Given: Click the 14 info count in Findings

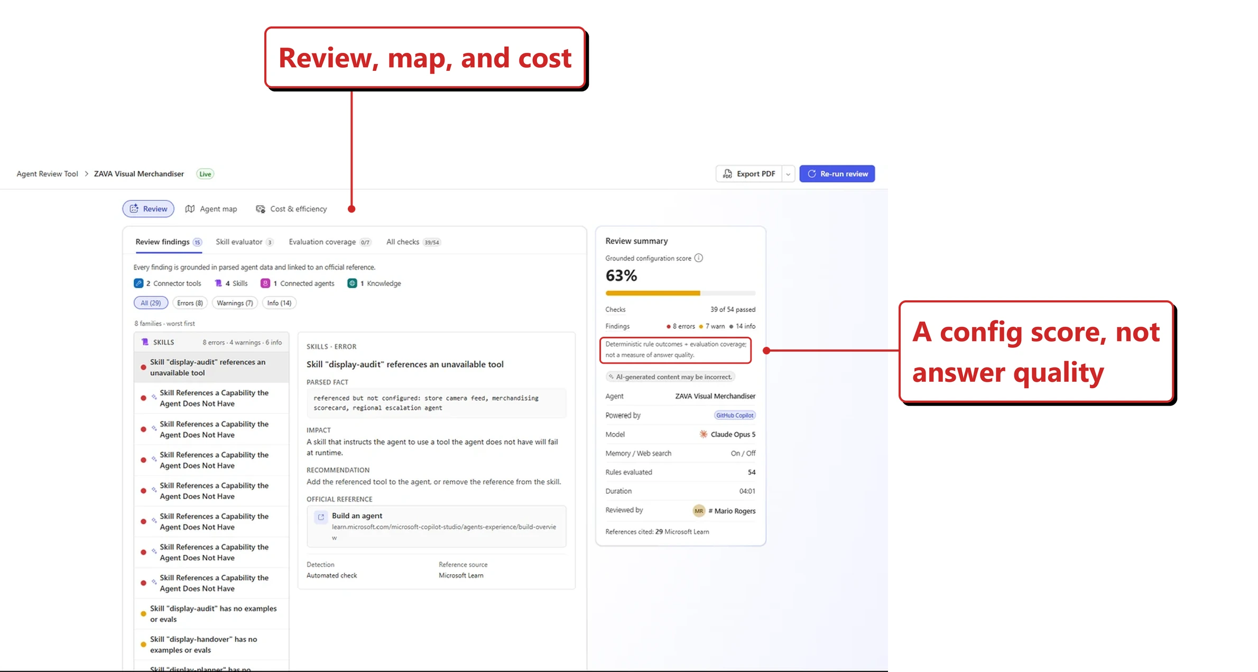Looking at the screenshot, I should click(x=742, y=327).
